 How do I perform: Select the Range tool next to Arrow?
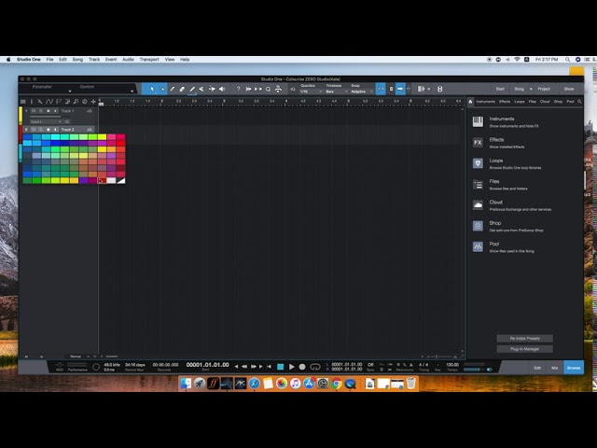point(161,89)
